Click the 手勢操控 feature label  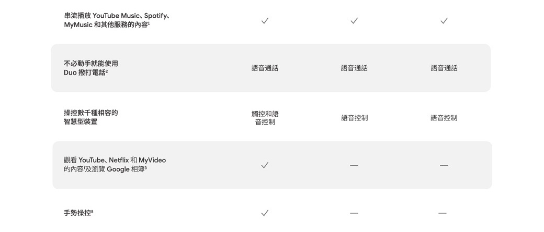[78, 213]
